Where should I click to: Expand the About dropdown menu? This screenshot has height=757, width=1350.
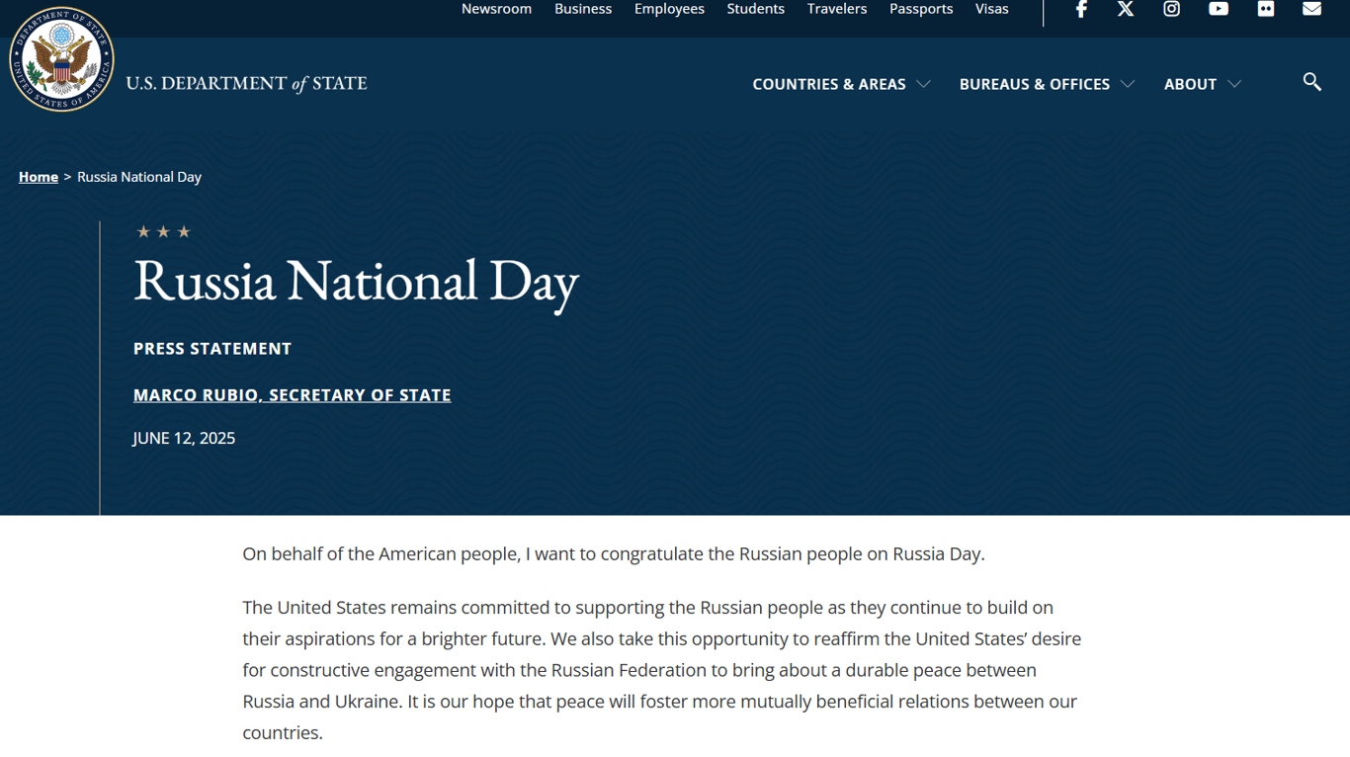[x=1201, y=84]
